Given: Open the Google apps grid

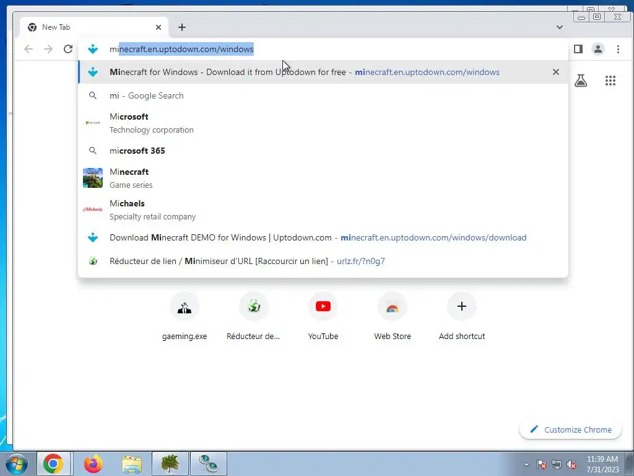Looking at the screenshot, I should [x=610, y=81].
